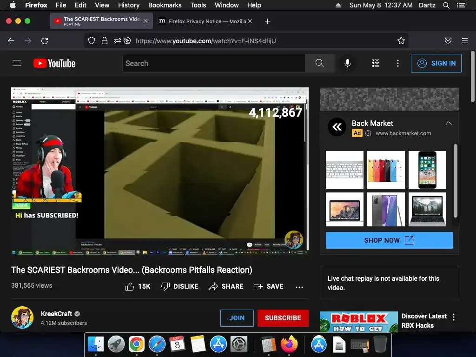Click in the YouTube Search field
Screen dimensions: 476x357
tap(214, 63)
